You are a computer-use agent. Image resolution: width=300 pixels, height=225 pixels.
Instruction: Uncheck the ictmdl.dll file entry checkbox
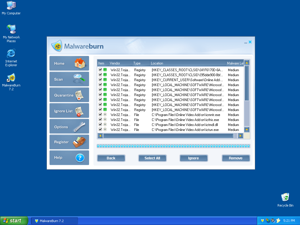[100, 125]
